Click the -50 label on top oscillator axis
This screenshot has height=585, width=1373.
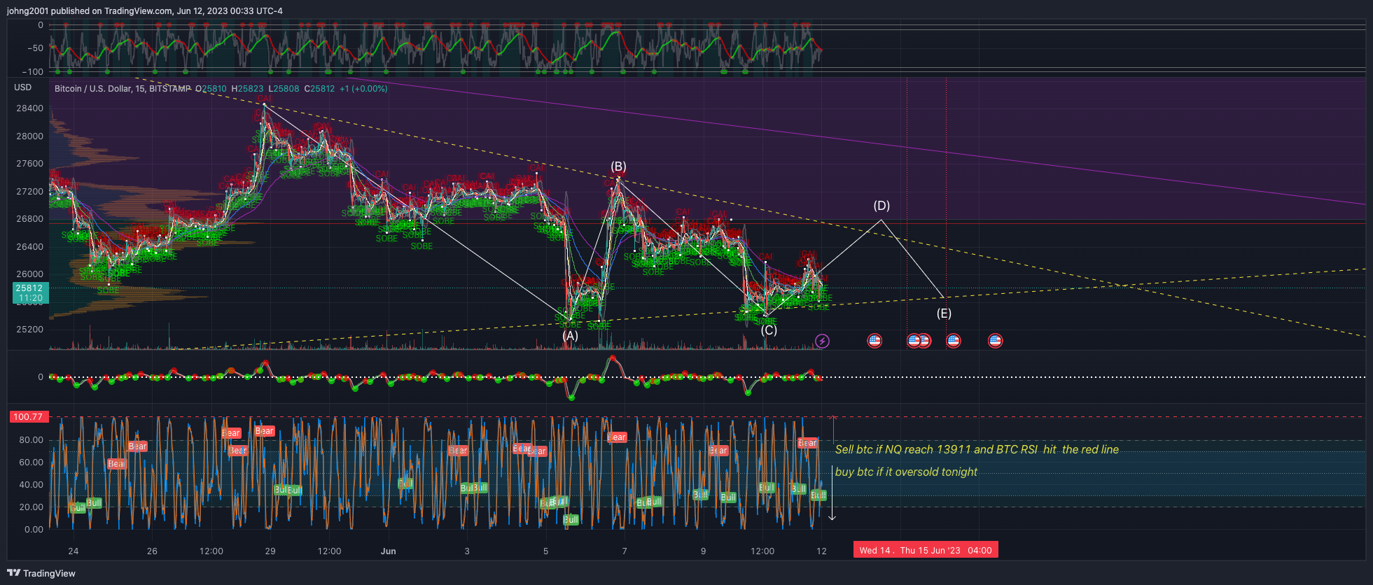pyautogui.click(x=35, y=48)
